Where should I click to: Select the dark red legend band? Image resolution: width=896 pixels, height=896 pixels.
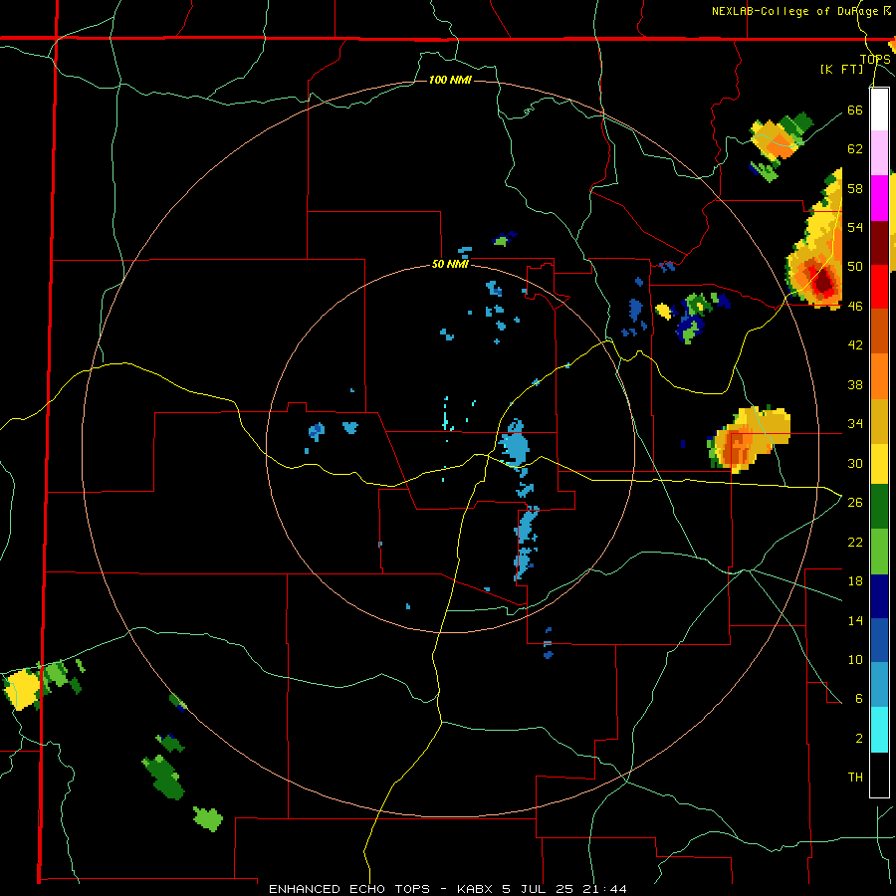pyautogui.click(x=879, y=243)
